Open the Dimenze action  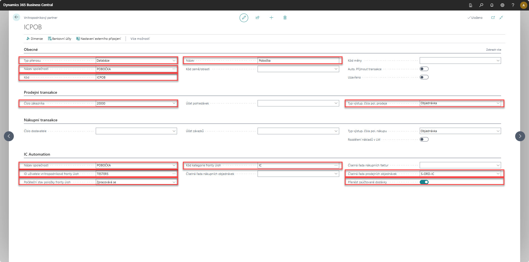pos(35,39)
